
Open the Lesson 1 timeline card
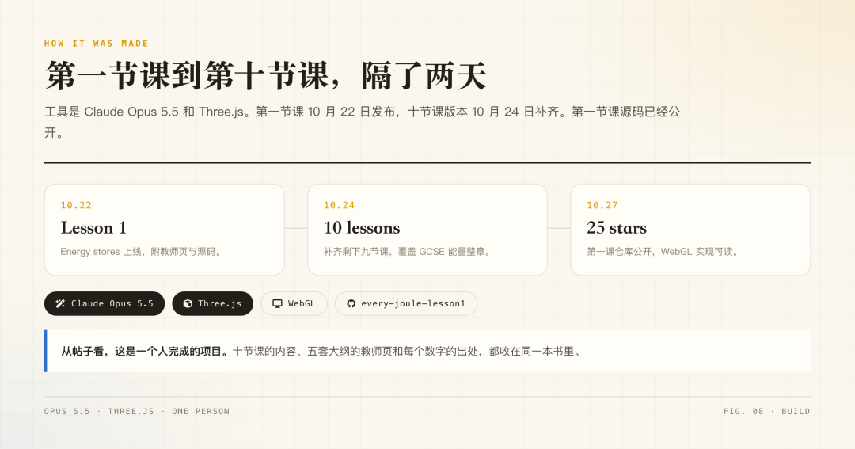164,230
